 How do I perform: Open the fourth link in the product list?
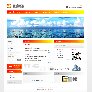60,57
